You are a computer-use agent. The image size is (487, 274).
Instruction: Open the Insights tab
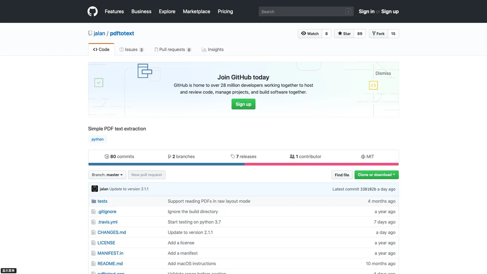213,49
